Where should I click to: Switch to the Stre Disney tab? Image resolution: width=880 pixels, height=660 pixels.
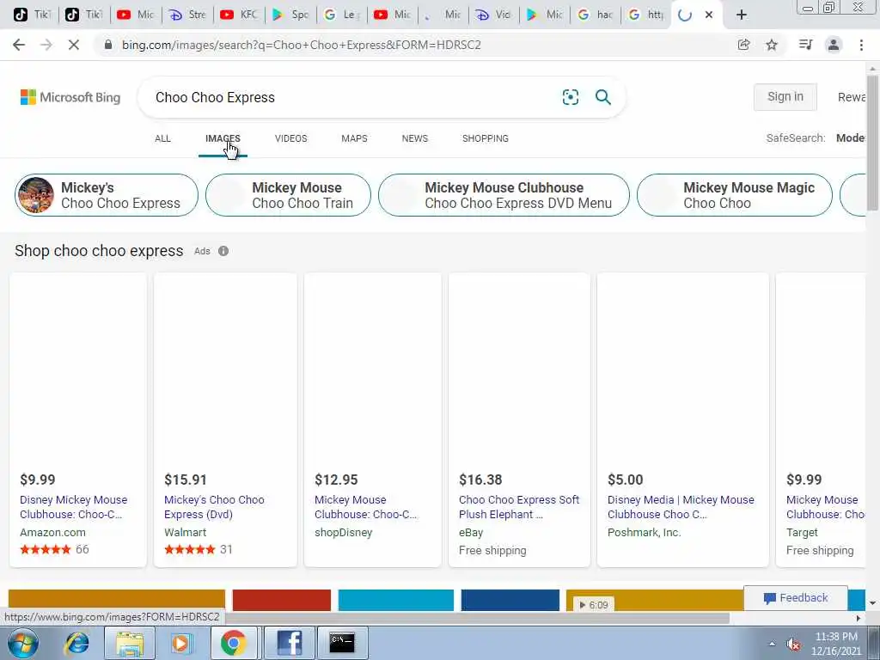[187, 15]
